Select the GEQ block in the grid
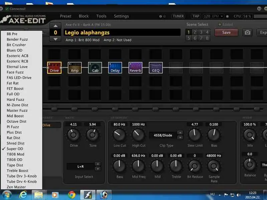This screenshot has width=267, height=200. tap(156, 68)
